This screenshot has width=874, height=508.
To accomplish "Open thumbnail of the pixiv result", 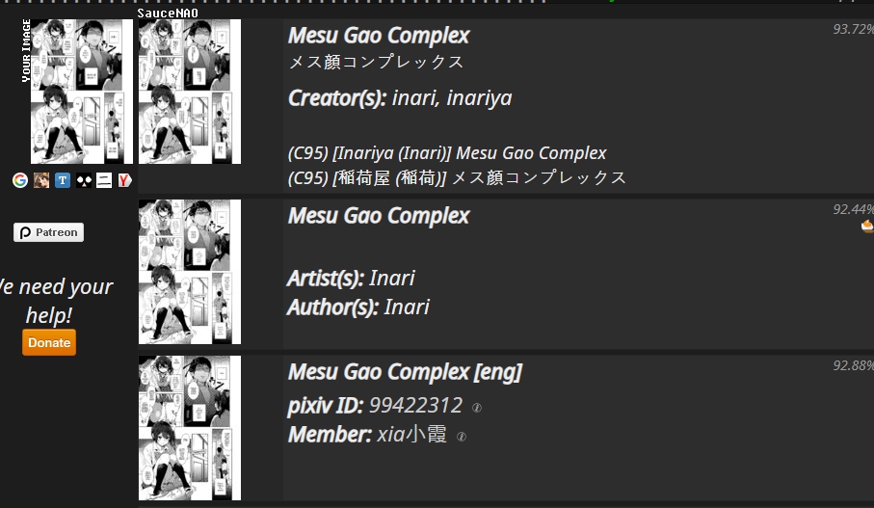I will click(x=190, y=428).
